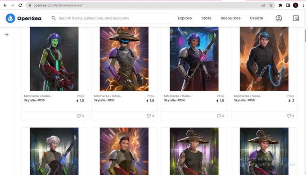Viewport: 306px width, 175px height.
Task: Toggle the browser side panel icon
Action: pos(288,5)
